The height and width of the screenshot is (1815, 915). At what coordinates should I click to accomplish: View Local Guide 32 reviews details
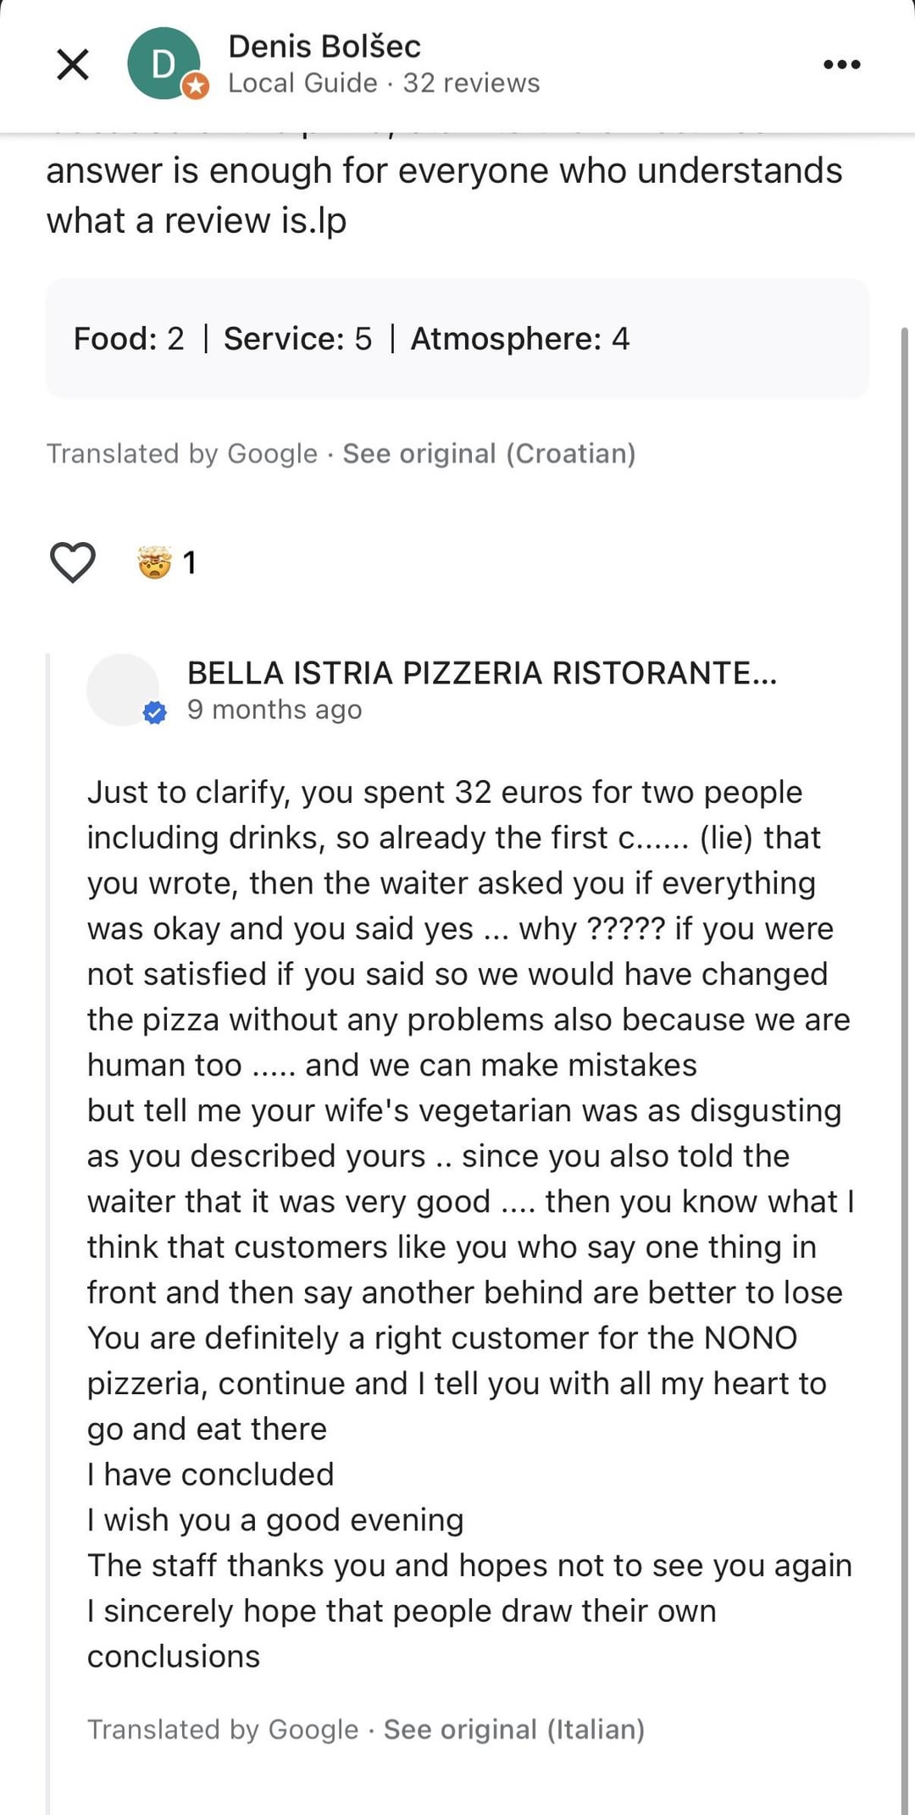pyautogui.click(x=384, y=83)
